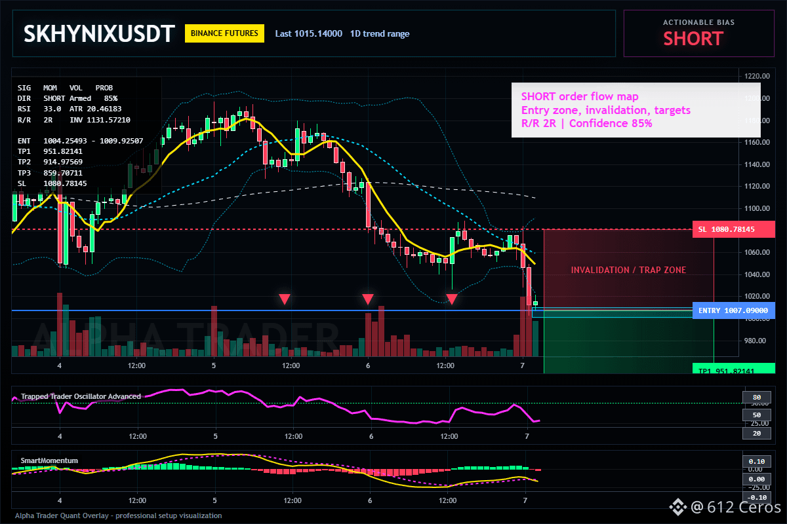The image size is (787, 524).
Task: Click the 1060.00 price axis label
Action: click(757, 253)
